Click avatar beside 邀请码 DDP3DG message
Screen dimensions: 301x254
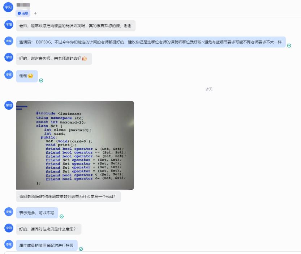point(9,41)
